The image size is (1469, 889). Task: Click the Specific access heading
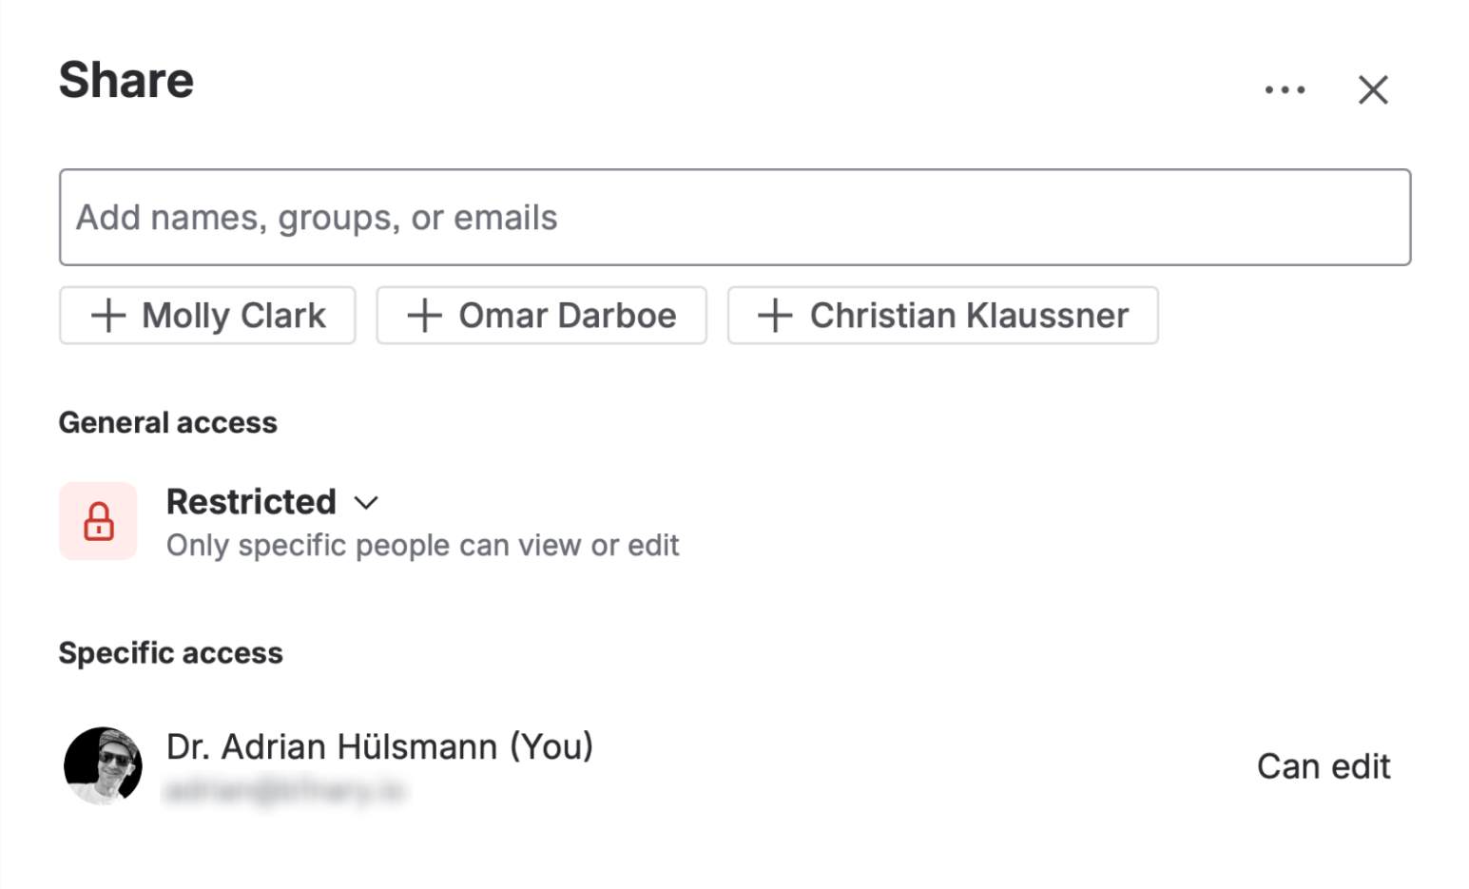coord(171,653)
